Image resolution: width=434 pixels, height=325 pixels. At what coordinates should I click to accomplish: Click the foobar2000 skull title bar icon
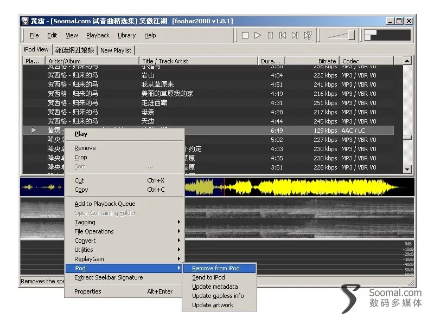pyautogui.click(x=25, y=21)
